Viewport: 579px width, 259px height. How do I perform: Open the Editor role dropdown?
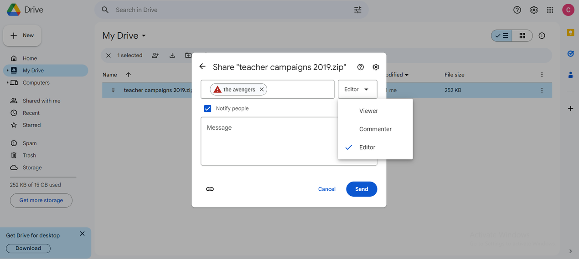click(357, 89)
